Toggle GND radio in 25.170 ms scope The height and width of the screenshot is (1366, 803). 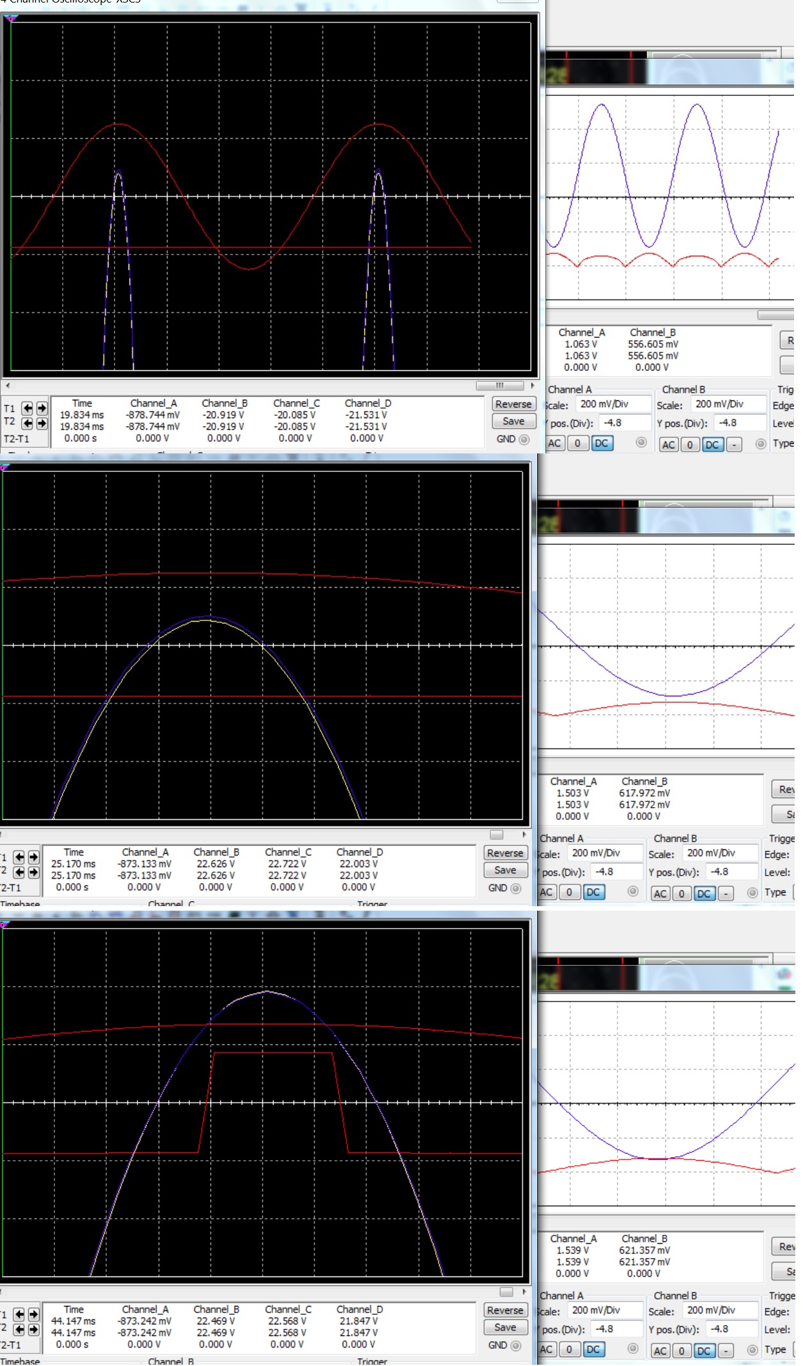(x=516, y=888)
